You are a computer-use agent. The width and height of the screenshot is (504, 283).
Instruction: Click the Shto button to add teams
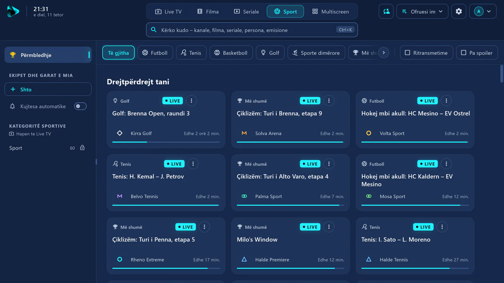pyautogui.click(x=48, y=89)
